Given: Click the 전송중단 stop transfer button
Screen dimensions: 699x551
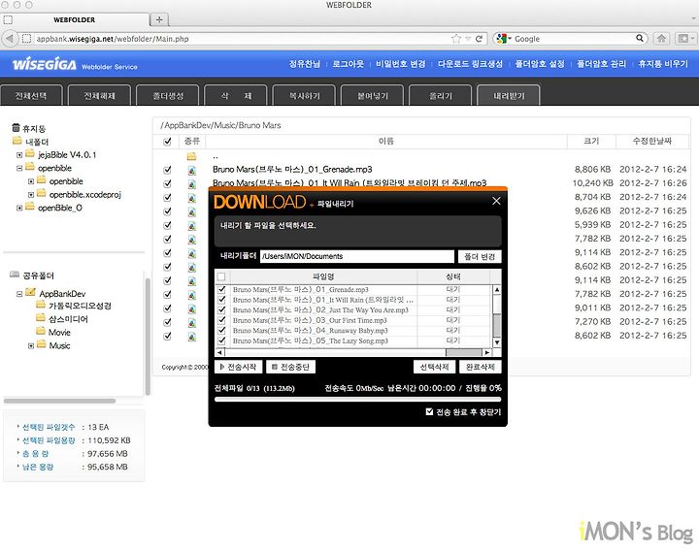Looking at the screenshot, I should click(x=290, y=367).
